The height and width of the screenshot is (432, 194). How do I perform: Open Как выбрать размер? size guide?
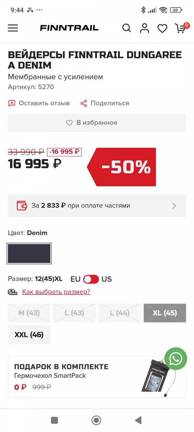[x=56, y=292]
